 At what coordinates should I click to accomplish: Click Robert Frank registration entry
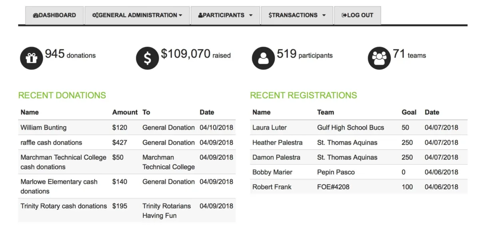click(x=272, y=187)
